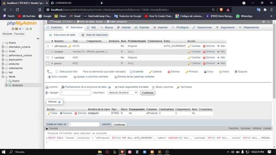The height and width of the screenshot is (155, 276).
Task: Open the Favoritas tab in navigation panel
Action: click(19, 34)
